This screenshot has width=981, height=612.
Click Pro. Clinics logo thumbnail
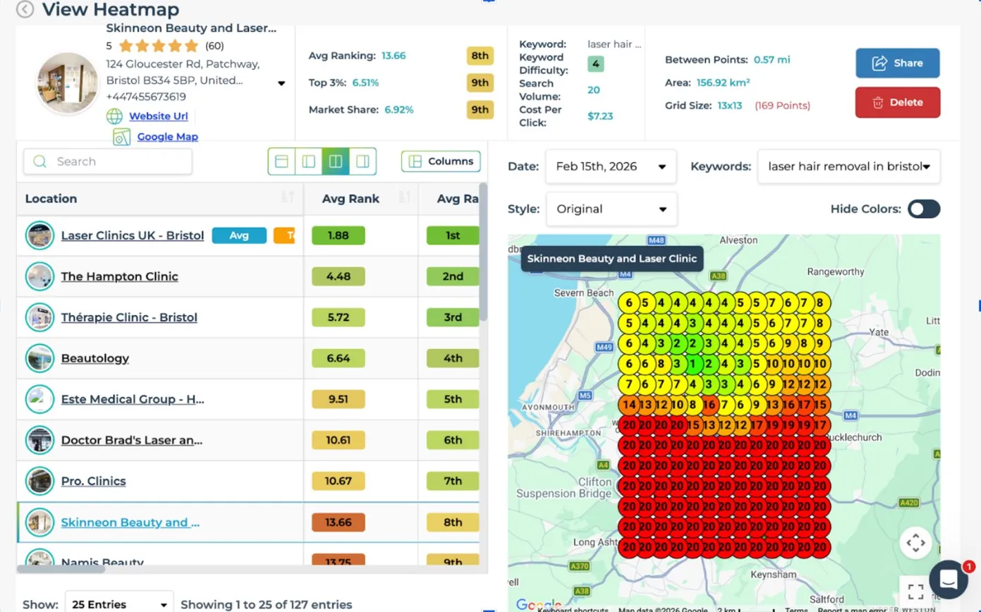click(39, 482)
